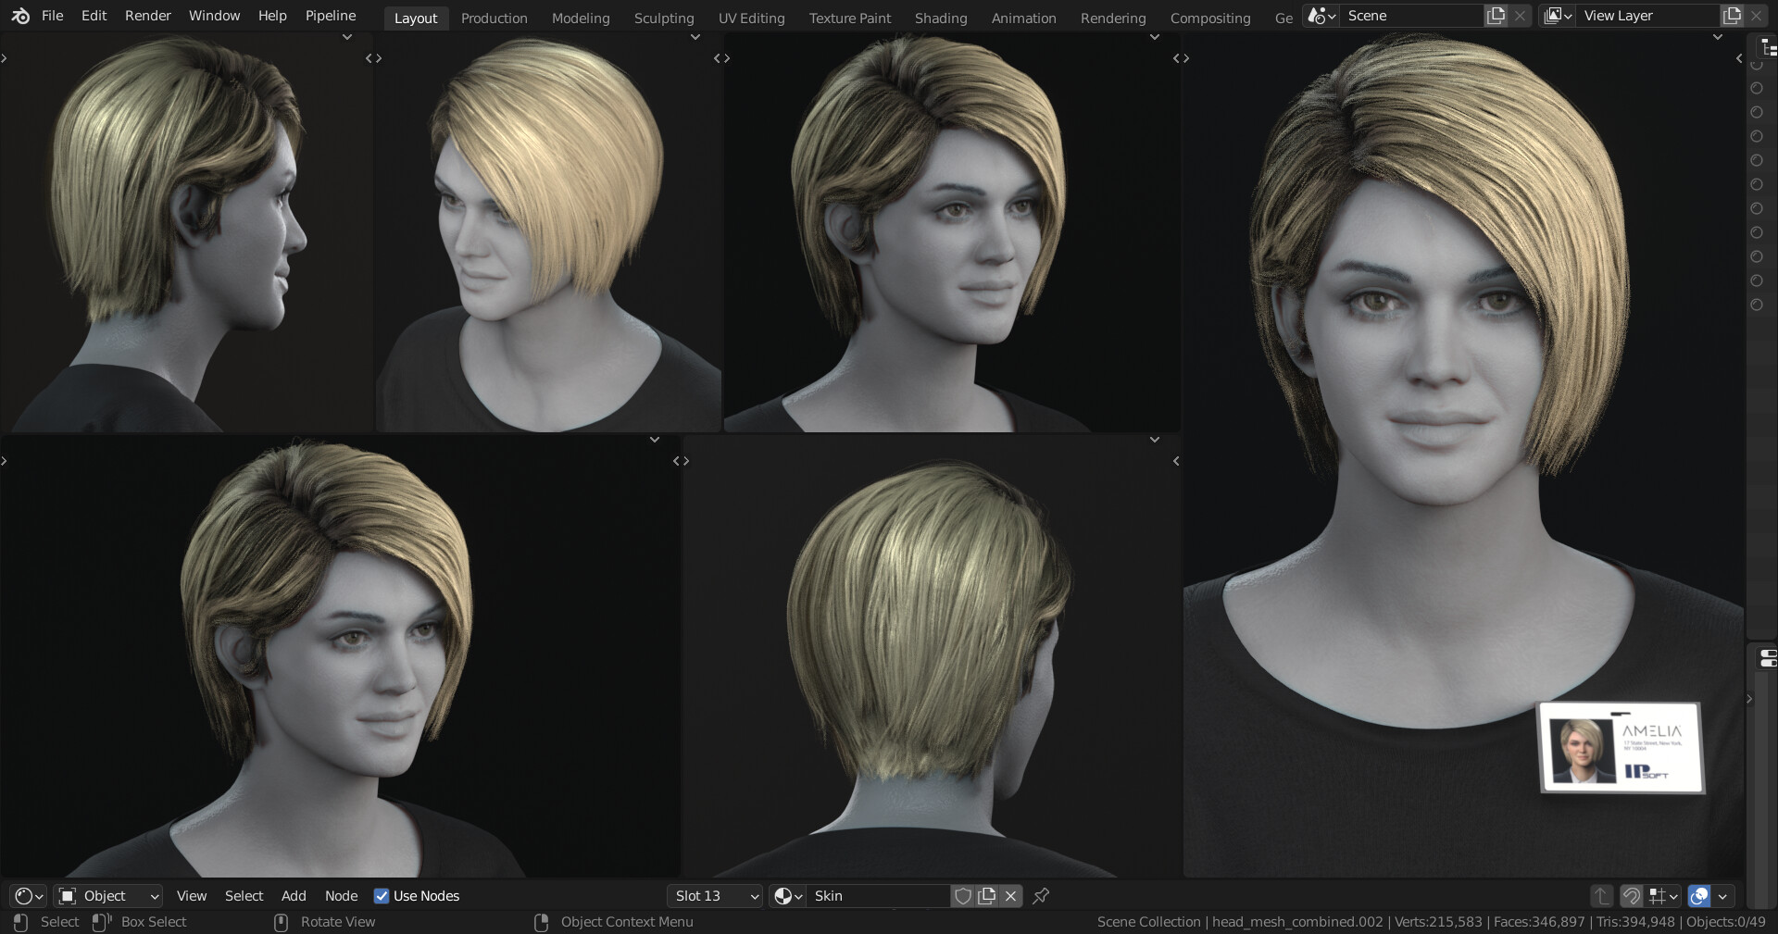This screenshot has width=1778, height=934.
Task: Select the Layout workspace tab
Action: (416, 18)
